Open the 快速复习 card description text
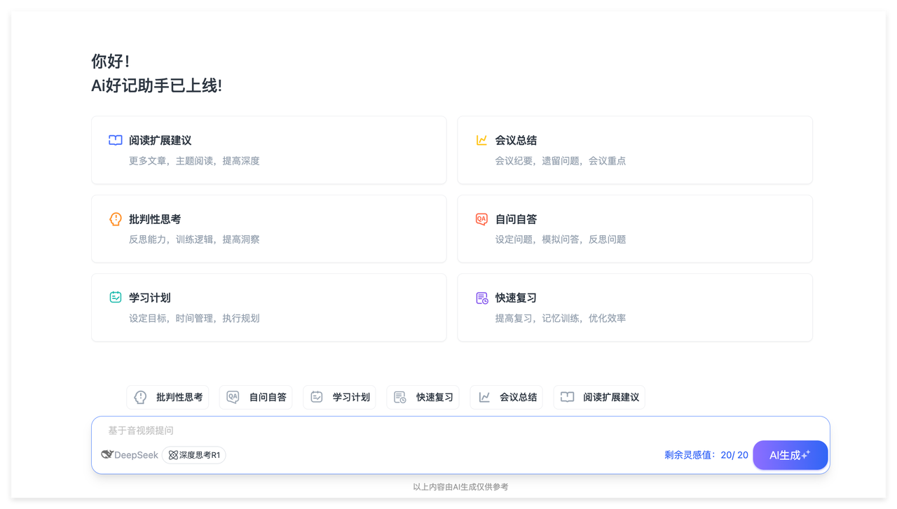This screenshot has height=509, width=897. (x=561, y=318)
